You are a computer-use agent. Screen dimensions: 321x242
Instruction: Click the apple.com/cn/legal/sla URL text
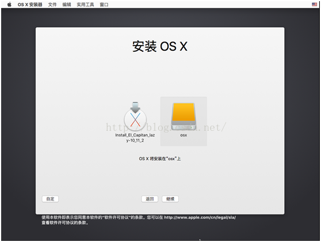click(x=200, y=217)
